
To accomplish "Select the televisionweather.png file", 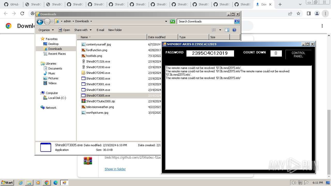I will [100, 107].
